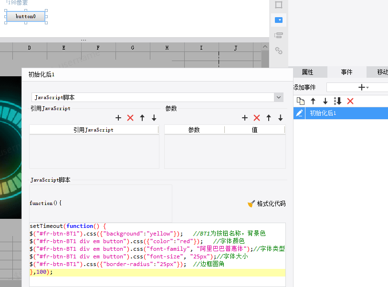Move the selected parameter up
The height and width of the screenshot is (287, 388).
tap(269, 118)
